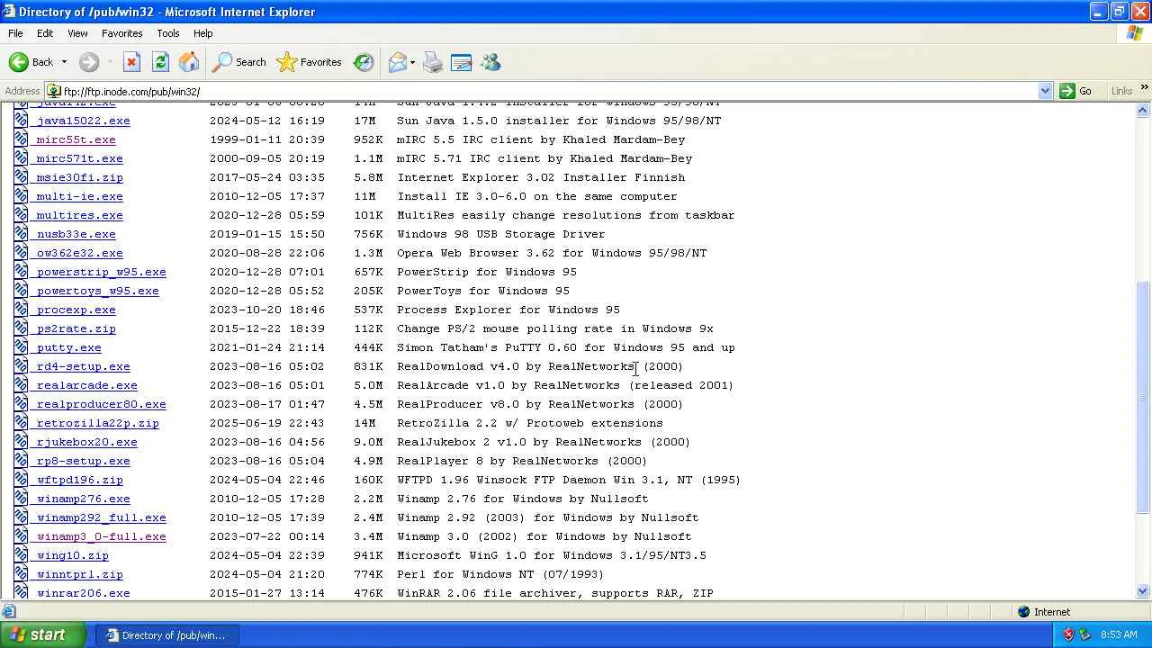
Task: Click the 8:53 AM taskbar clock
Action: coord(1119,634)
